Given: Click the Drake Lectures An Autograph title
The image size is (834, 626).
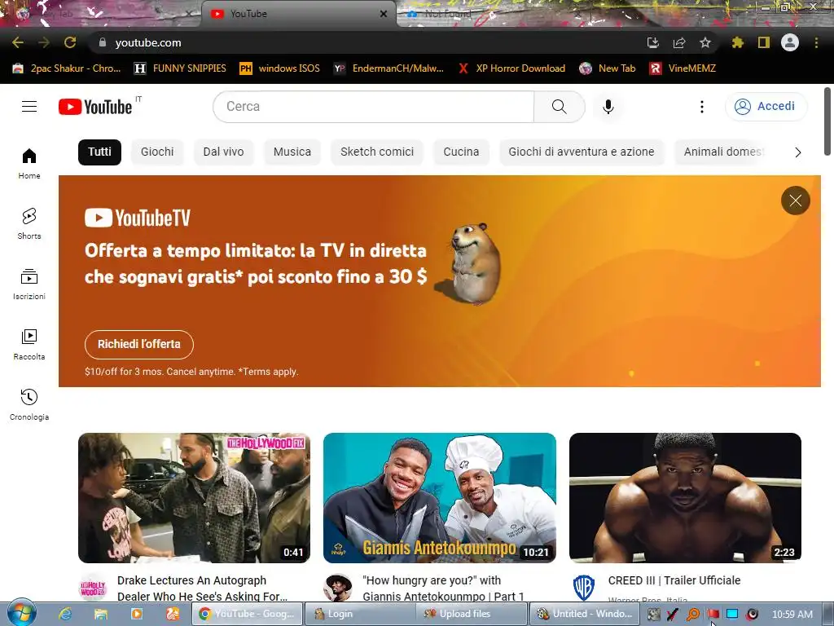Looking at the screenshot, I should click(x=202, y=589).
